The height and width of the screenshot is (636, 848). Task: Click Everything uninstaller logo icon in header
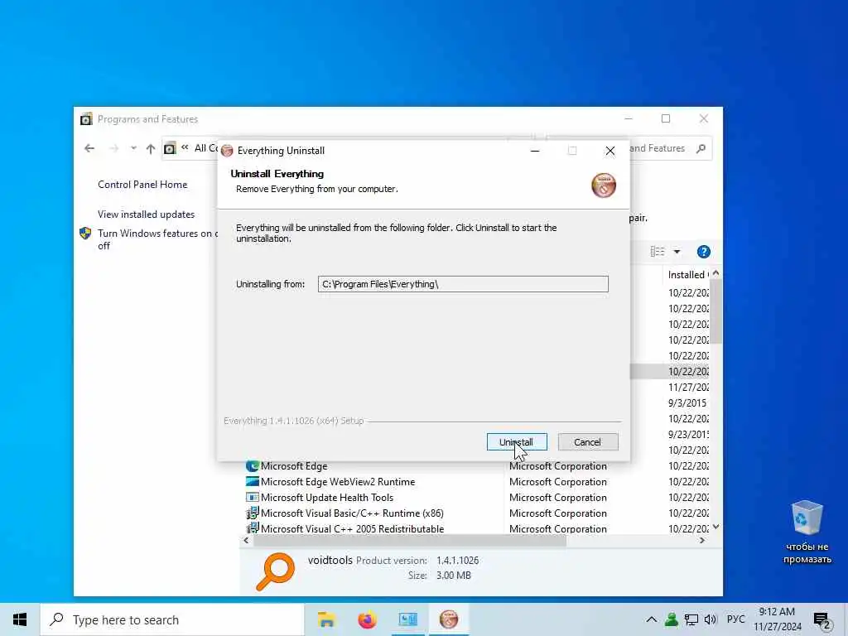click(604, 185)
